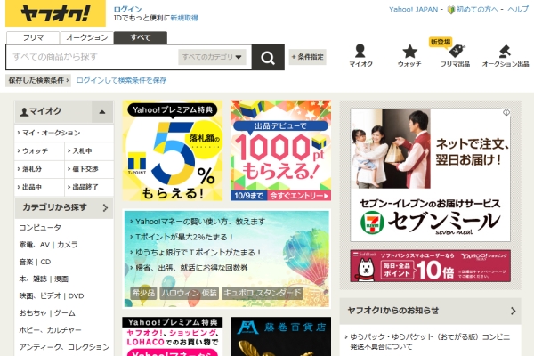Select 本、雑誌 category
The height and width of the screenshot is (356, 534).
coord(33,279)
